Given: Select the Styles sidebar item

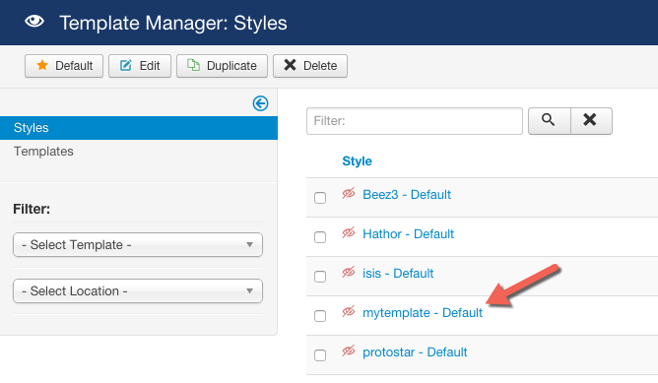Looking at the screenshot, I should (x=139, y=128).
